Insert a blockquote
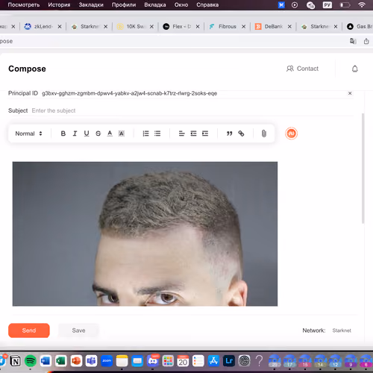Screen dimensions: 373x373 [229, 134]
